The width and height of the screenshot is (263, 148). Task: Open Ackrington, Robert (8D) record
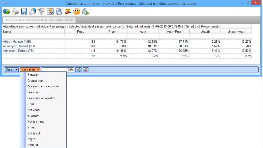pos(19,46)
